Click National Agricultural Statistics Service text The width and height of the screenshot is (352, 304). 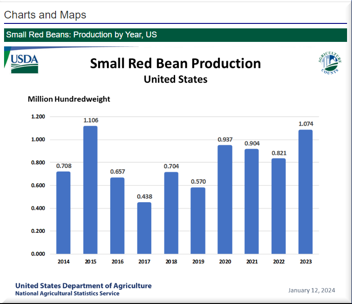point(67,294)
